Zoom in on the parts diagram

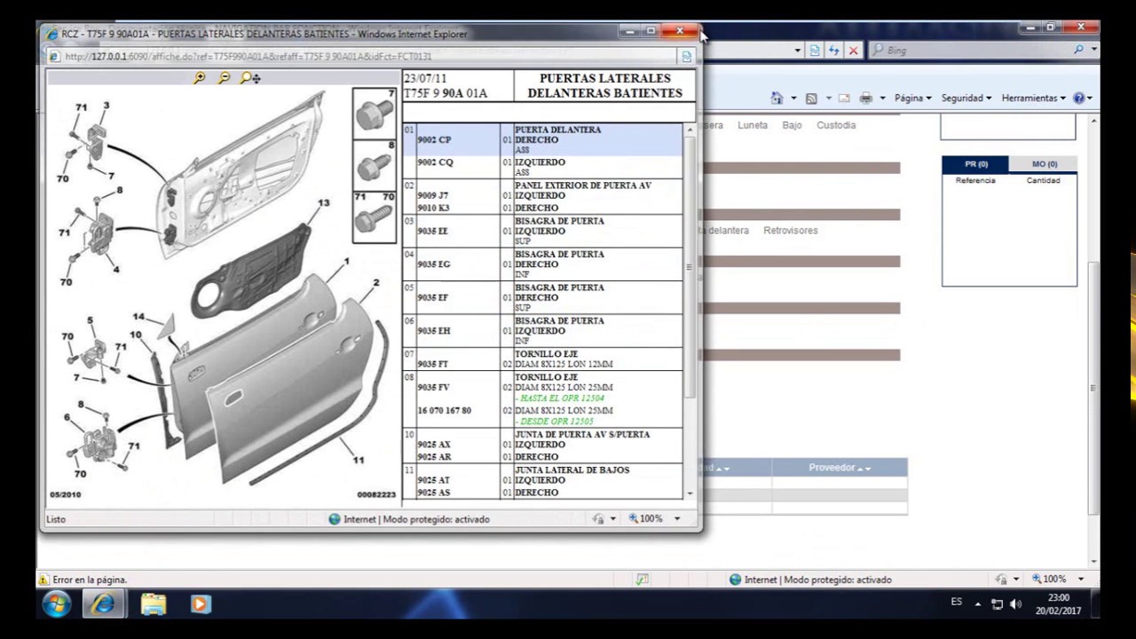[x=200, y=78]
